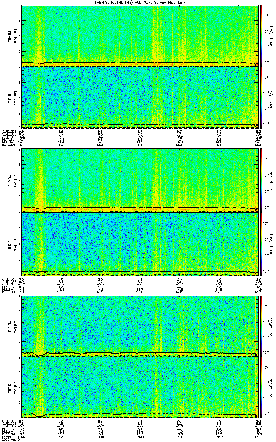The width and height of the screenshot is (276, 442).
Task: Click the '1500' time tick label
Action: [x=140, y=437]
